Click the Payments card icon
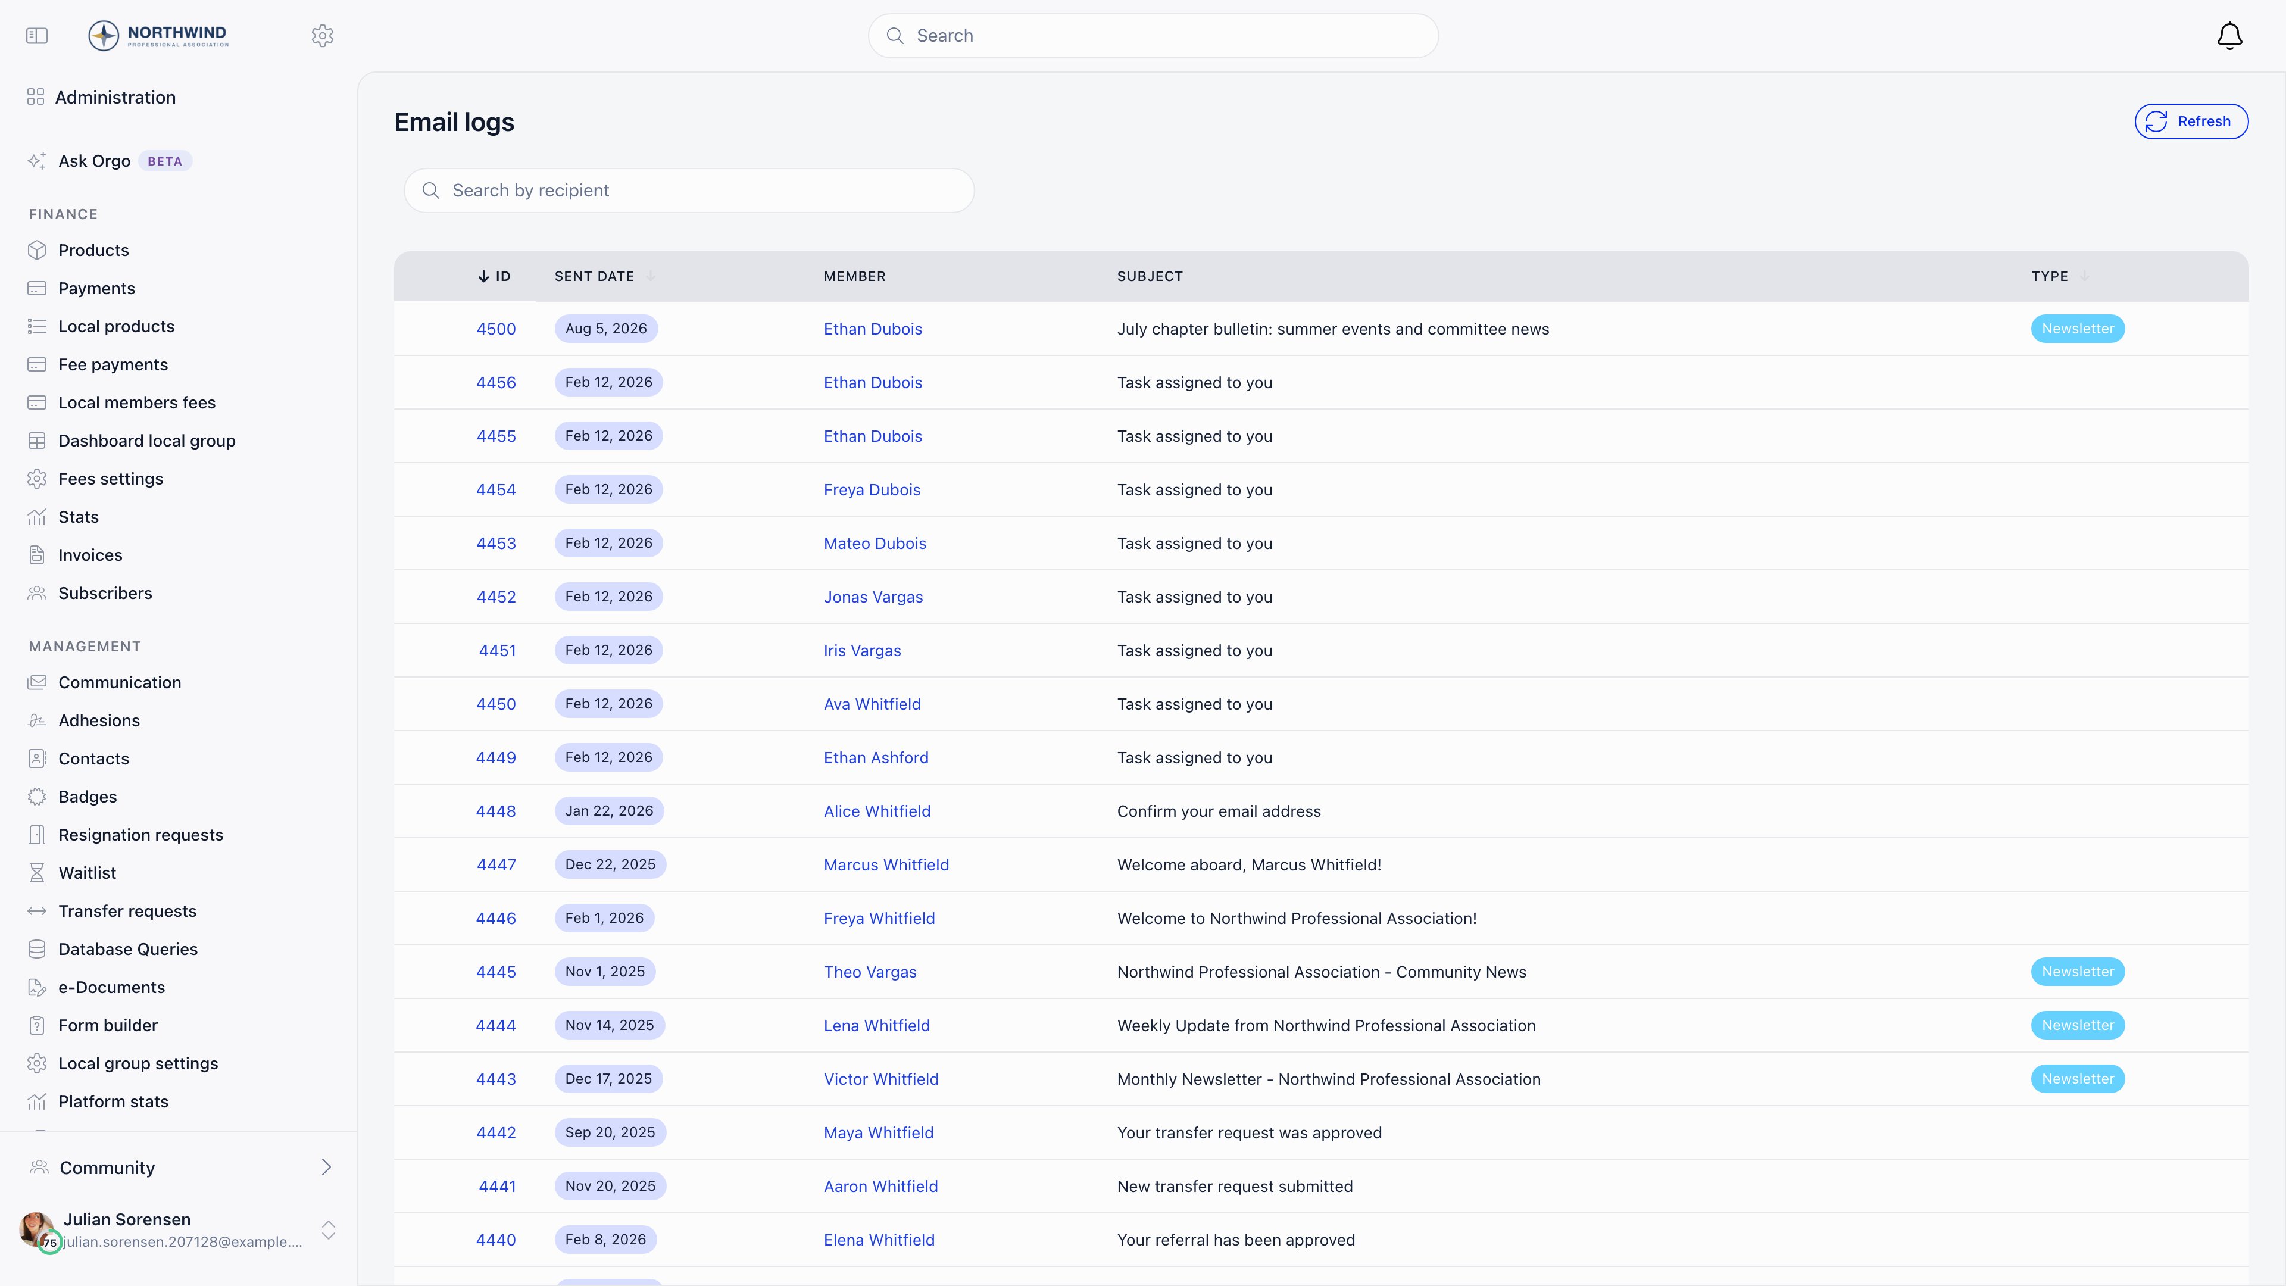2286x1286 pixels. coord(36,288)
